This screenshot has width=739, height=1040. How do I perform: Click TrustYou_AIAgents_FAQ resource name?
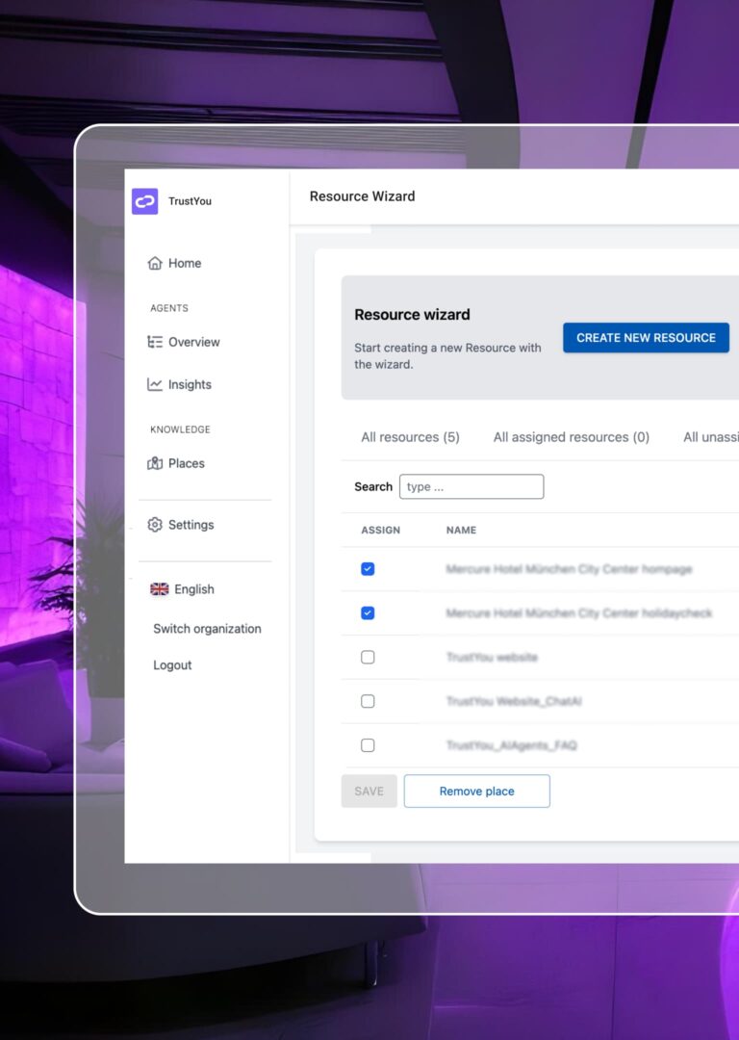pyautogui.click(x=512, y=745)
